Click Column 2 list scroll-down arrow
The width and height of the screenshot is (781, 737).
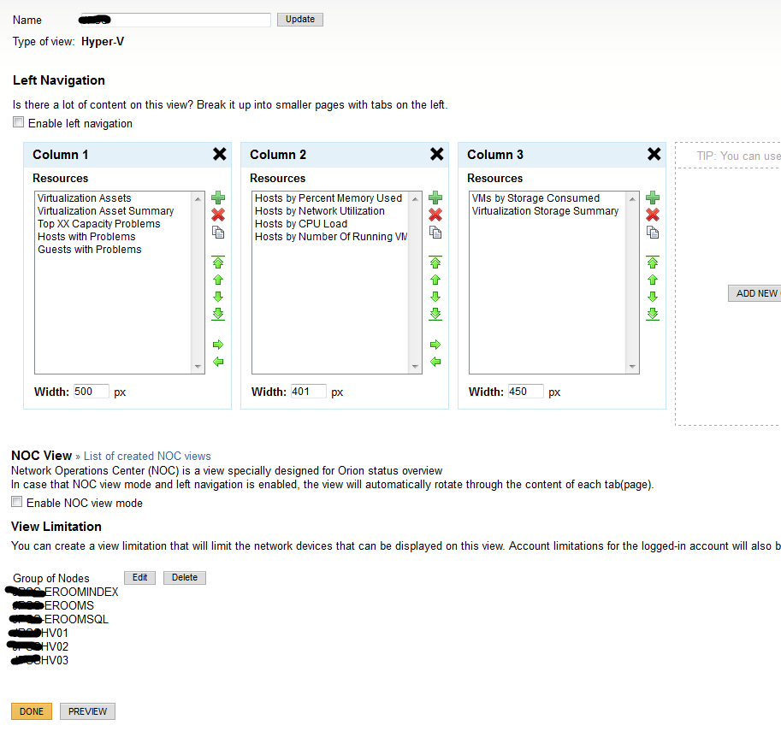pyautogui.click(x=415, y=367)
